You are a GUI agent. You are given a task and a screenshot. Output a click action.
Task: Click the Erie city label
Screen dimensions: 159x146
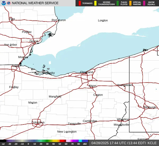pyautogui.click(x=145, y=50)
